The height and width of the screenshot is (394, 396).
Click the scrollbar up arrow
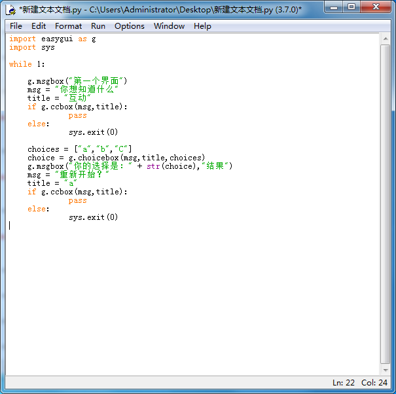386,39
